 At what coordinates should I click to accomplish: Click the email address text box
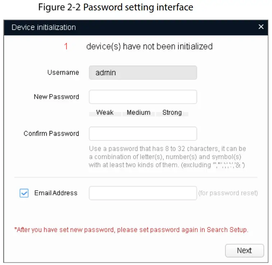143,193
